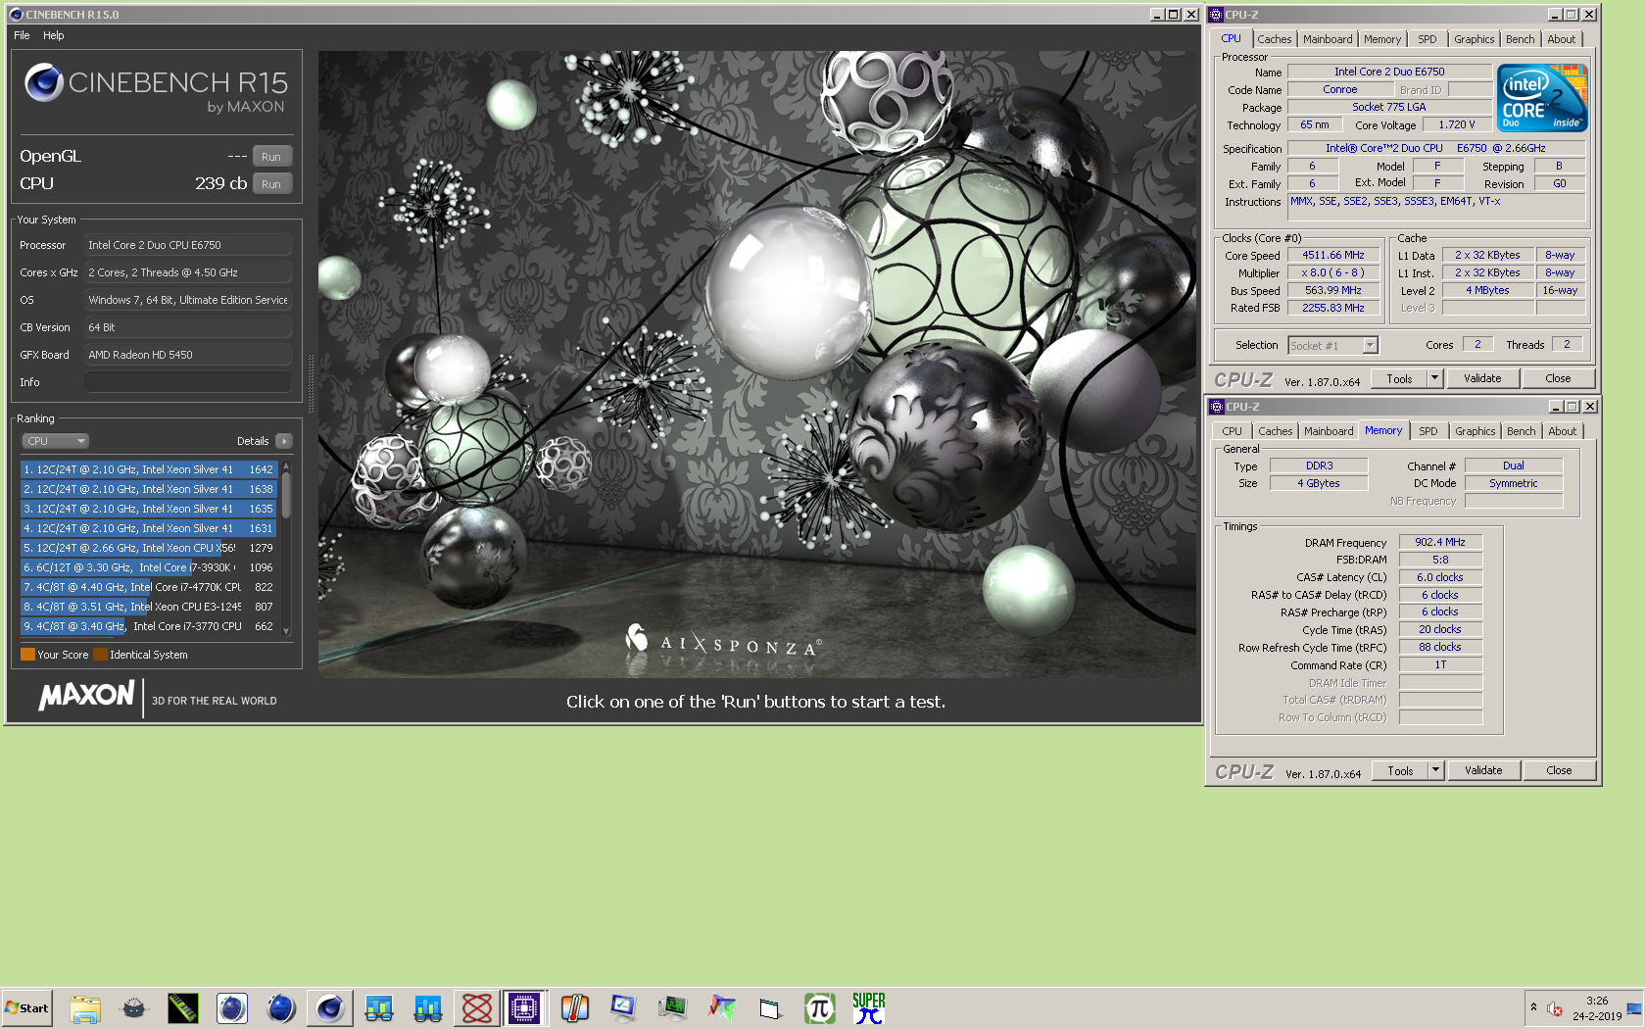Open the first Geekbench glasses icon

pyautogui.click(x=379, y=1008)
